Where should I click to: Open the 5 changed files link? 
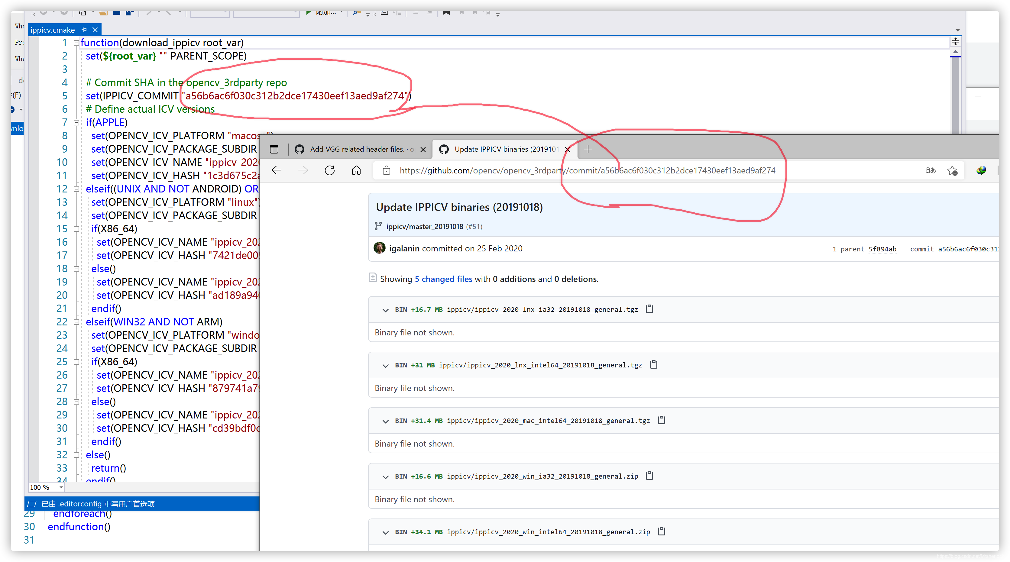[x=443, y=279]
